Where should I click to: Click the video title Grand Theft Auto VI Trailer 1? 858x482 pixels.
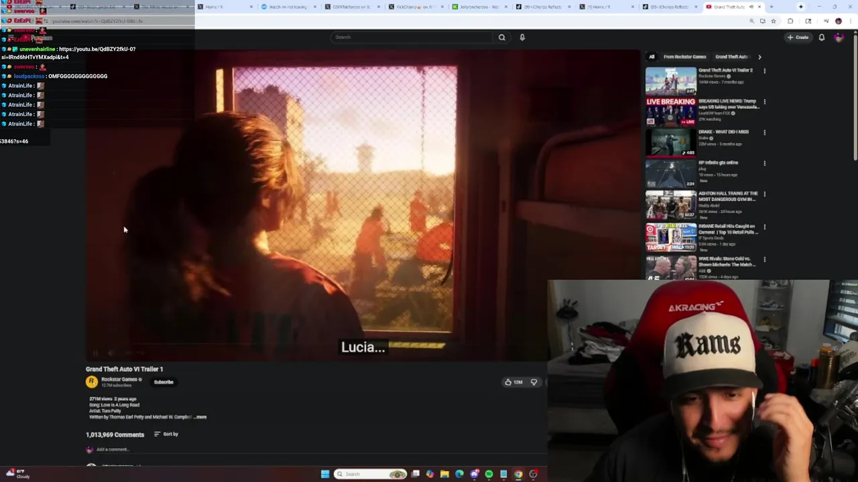point(124,369)
